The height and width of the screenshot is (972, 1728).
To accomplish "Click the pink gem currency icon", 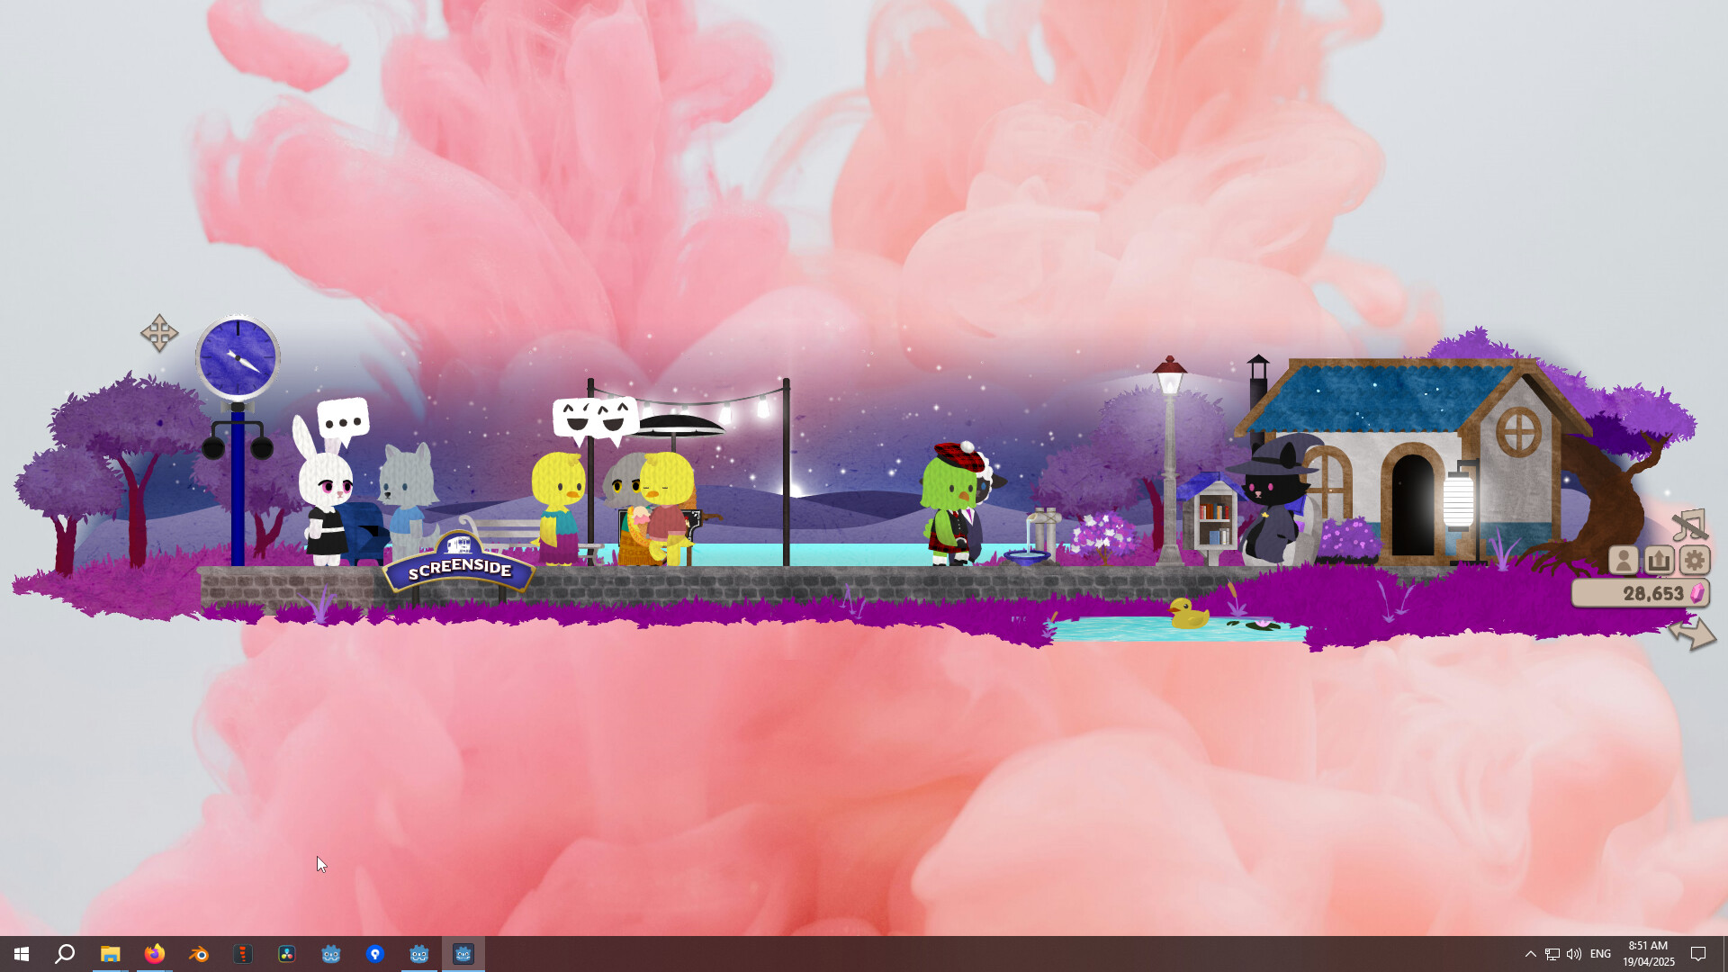I will pos(1696,593).
